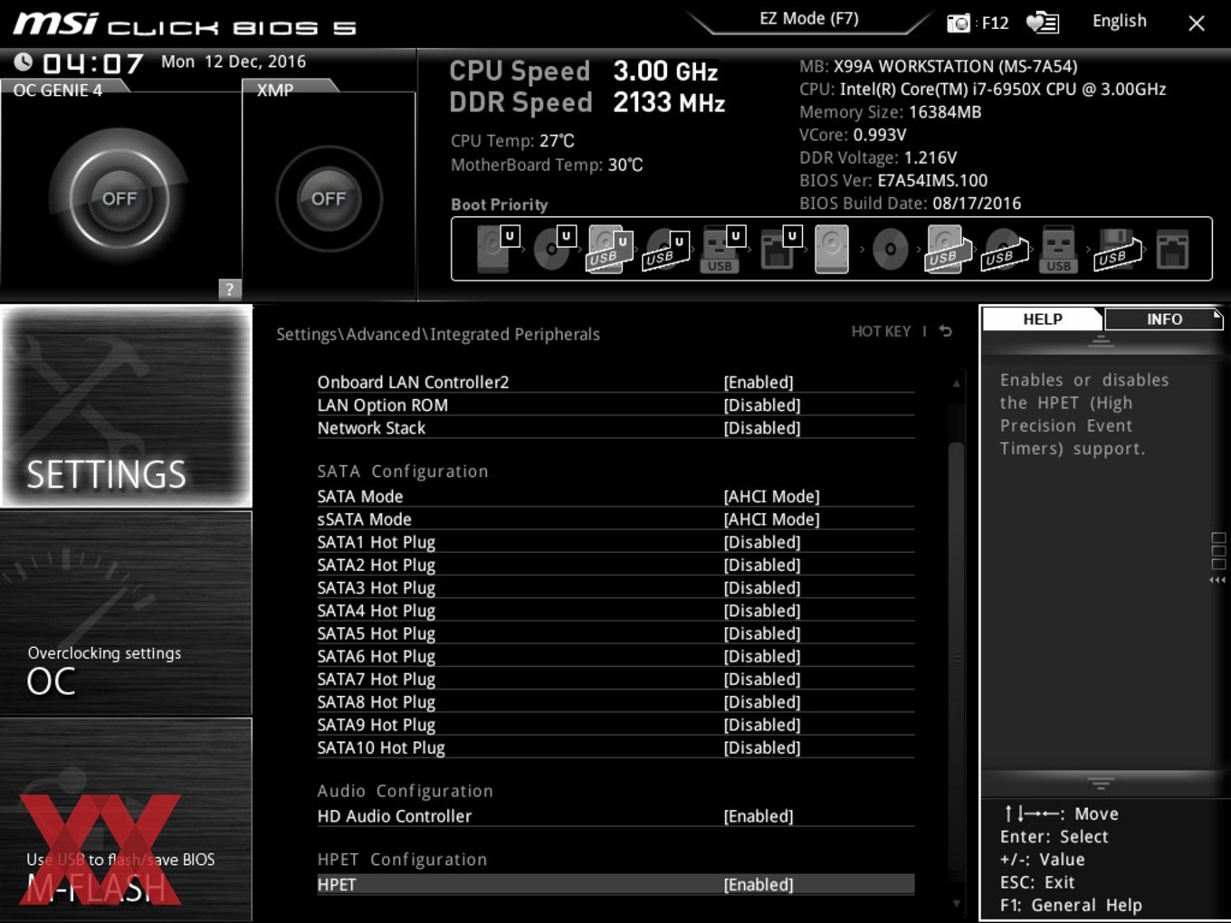1231x923 pixels.
Task: Switch to the HELP tab
Action: pyautogui.click(x=1043, y=319)
